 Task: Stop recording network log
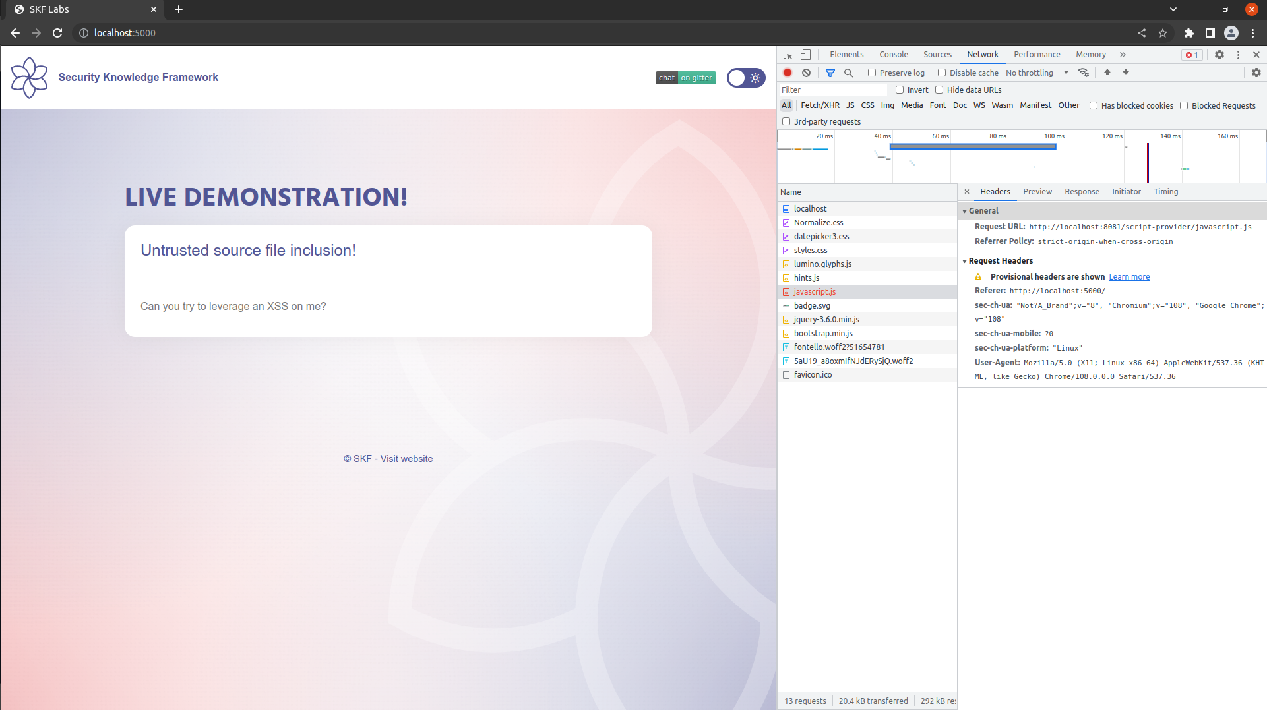coord(788,73)
